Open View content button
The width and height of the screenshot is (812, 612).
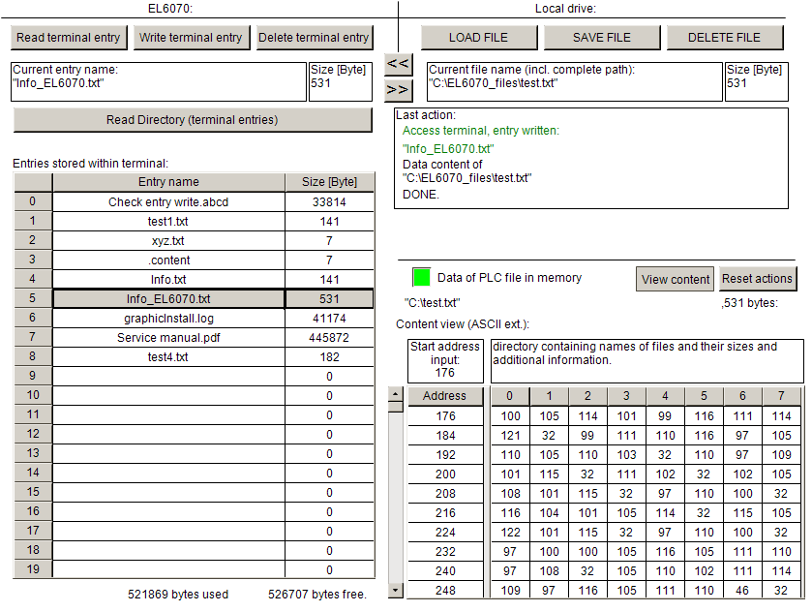675,279
